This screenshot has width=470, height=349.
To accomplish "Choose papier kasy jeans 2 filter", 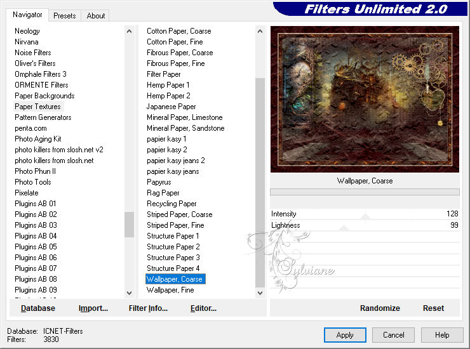I will pos(176,161).
